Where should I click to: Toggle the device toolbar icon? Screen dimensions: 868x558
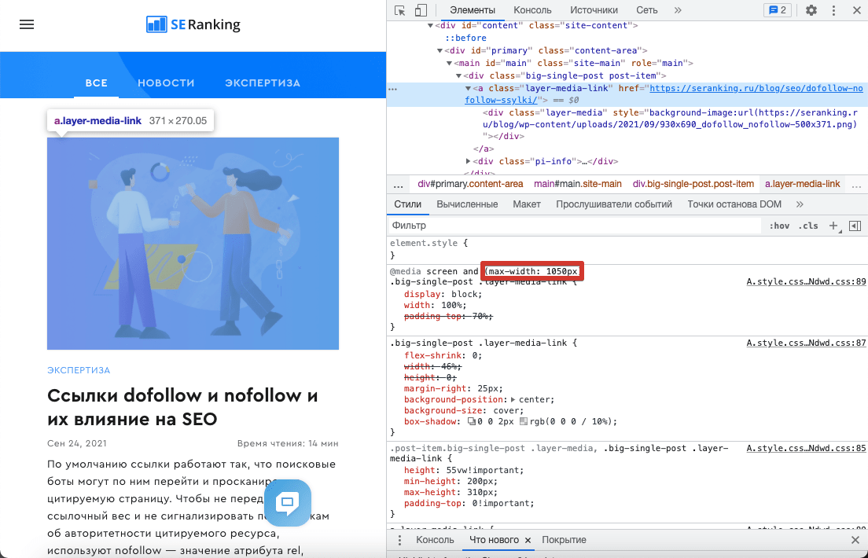click(421, 10)
